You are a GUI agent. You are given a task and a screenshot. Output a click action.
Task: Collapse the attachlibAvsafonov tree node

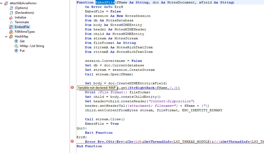pos(2,3)
